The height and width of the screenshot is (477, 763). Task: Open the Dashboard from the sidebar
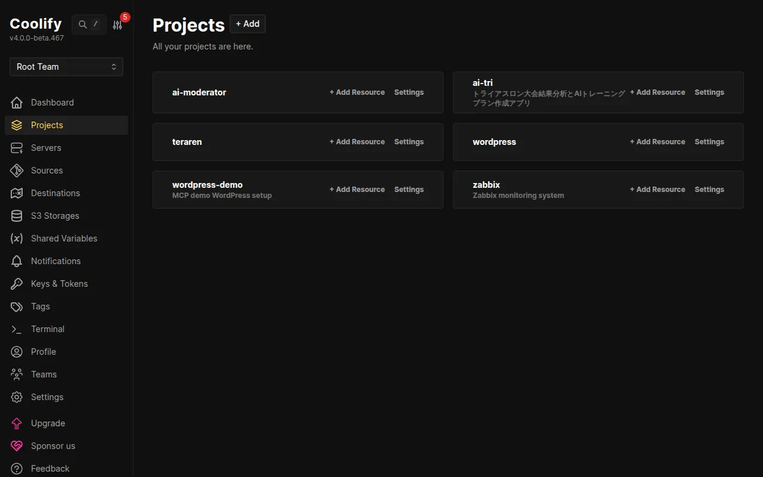[x=52, y=102]
